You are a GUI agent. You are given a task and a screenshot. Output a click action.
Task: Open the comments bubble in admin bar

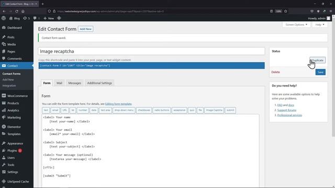coord(35,18)
